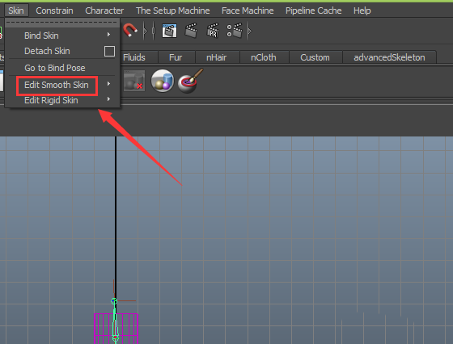Expand the Edit Rigid Skin submenu
453x344 pixels.
tap(62, 100)
